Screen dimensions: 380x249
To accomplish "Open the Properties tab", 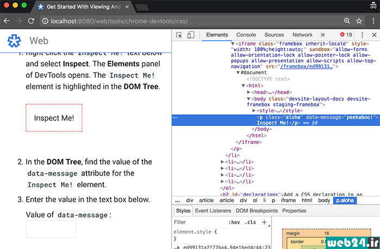I will point(294,210).
